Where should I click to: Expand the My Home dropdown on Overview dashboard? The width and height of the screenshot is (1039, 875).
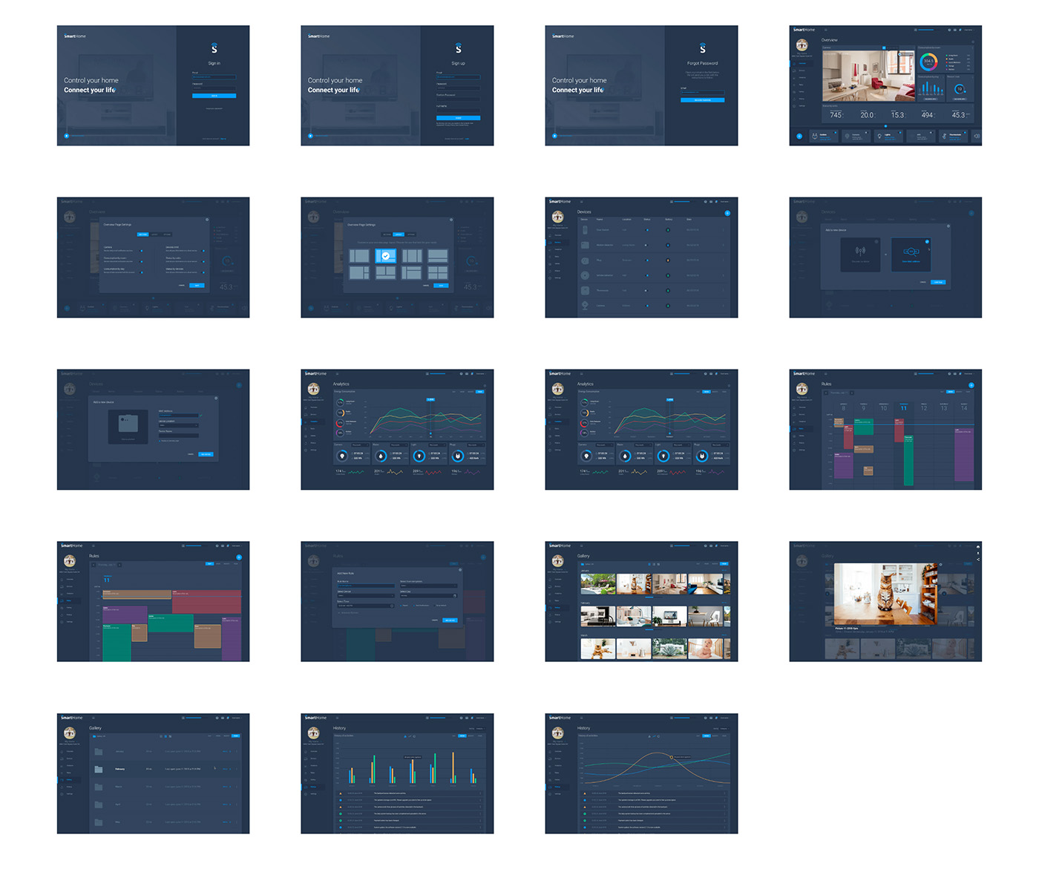802,53
